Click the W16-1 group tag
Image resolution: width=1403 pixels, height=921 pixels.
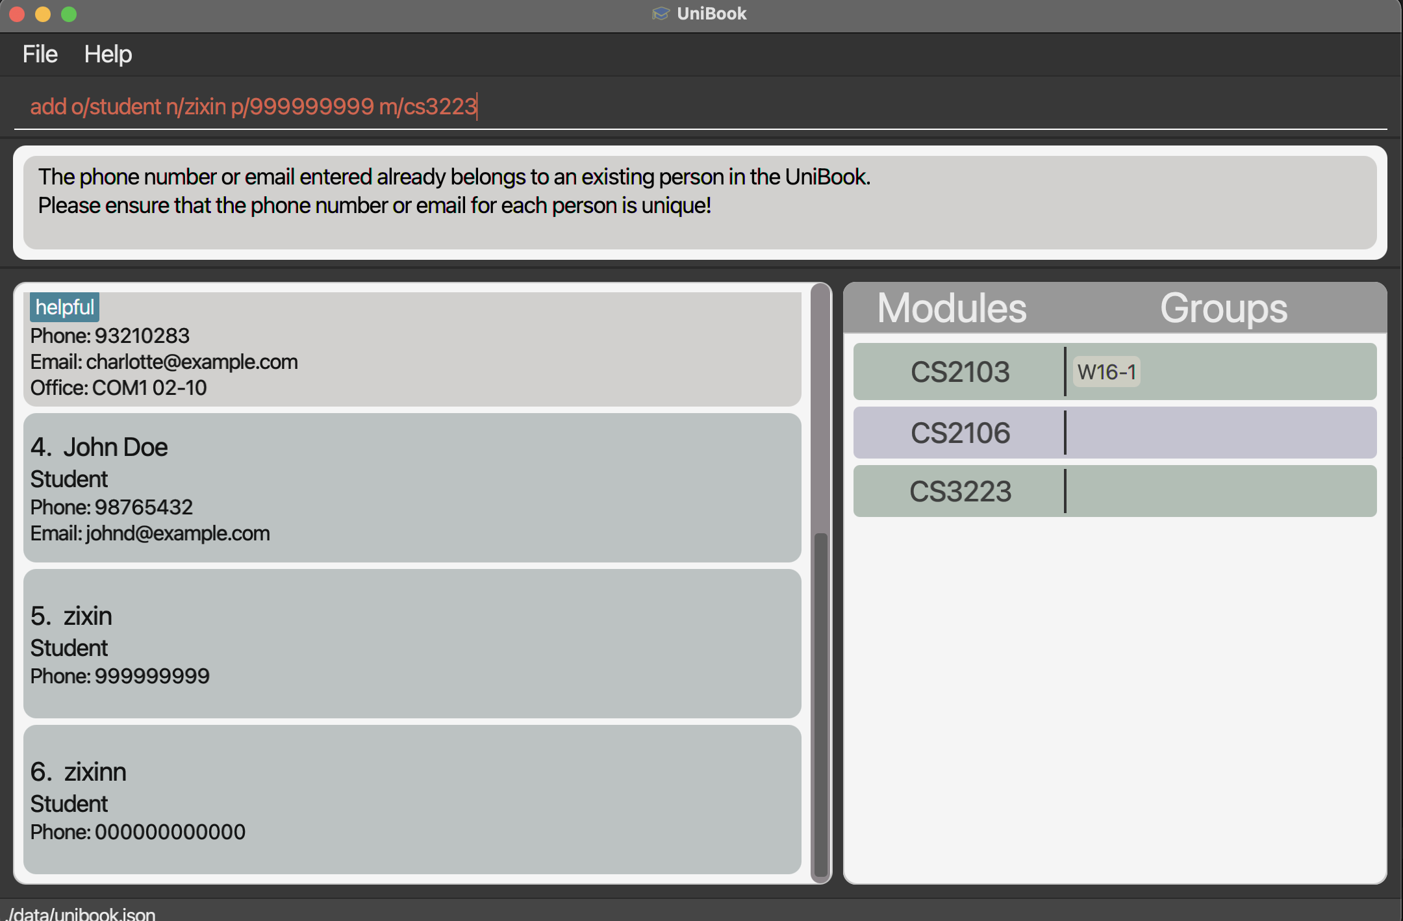point(1106,372)
